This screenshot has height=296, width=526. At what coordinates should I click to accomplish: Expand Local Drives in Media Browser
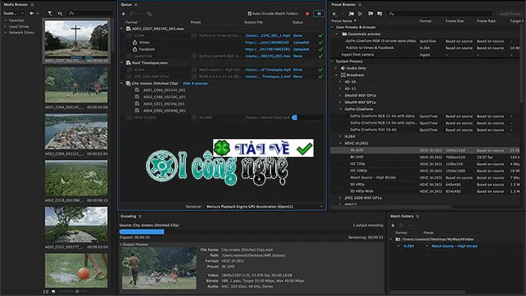tap(5, 27)
